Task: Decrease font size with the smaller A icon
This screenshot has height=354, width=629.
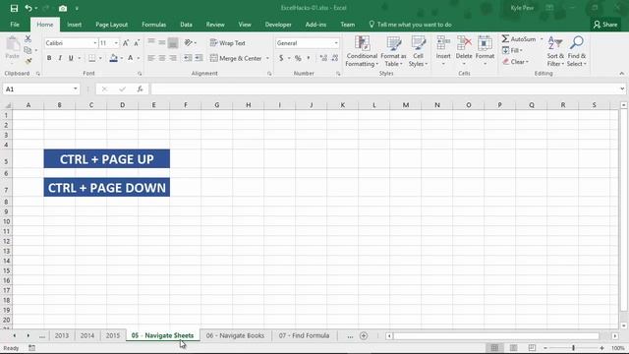Action: click(x=137, y=43)
